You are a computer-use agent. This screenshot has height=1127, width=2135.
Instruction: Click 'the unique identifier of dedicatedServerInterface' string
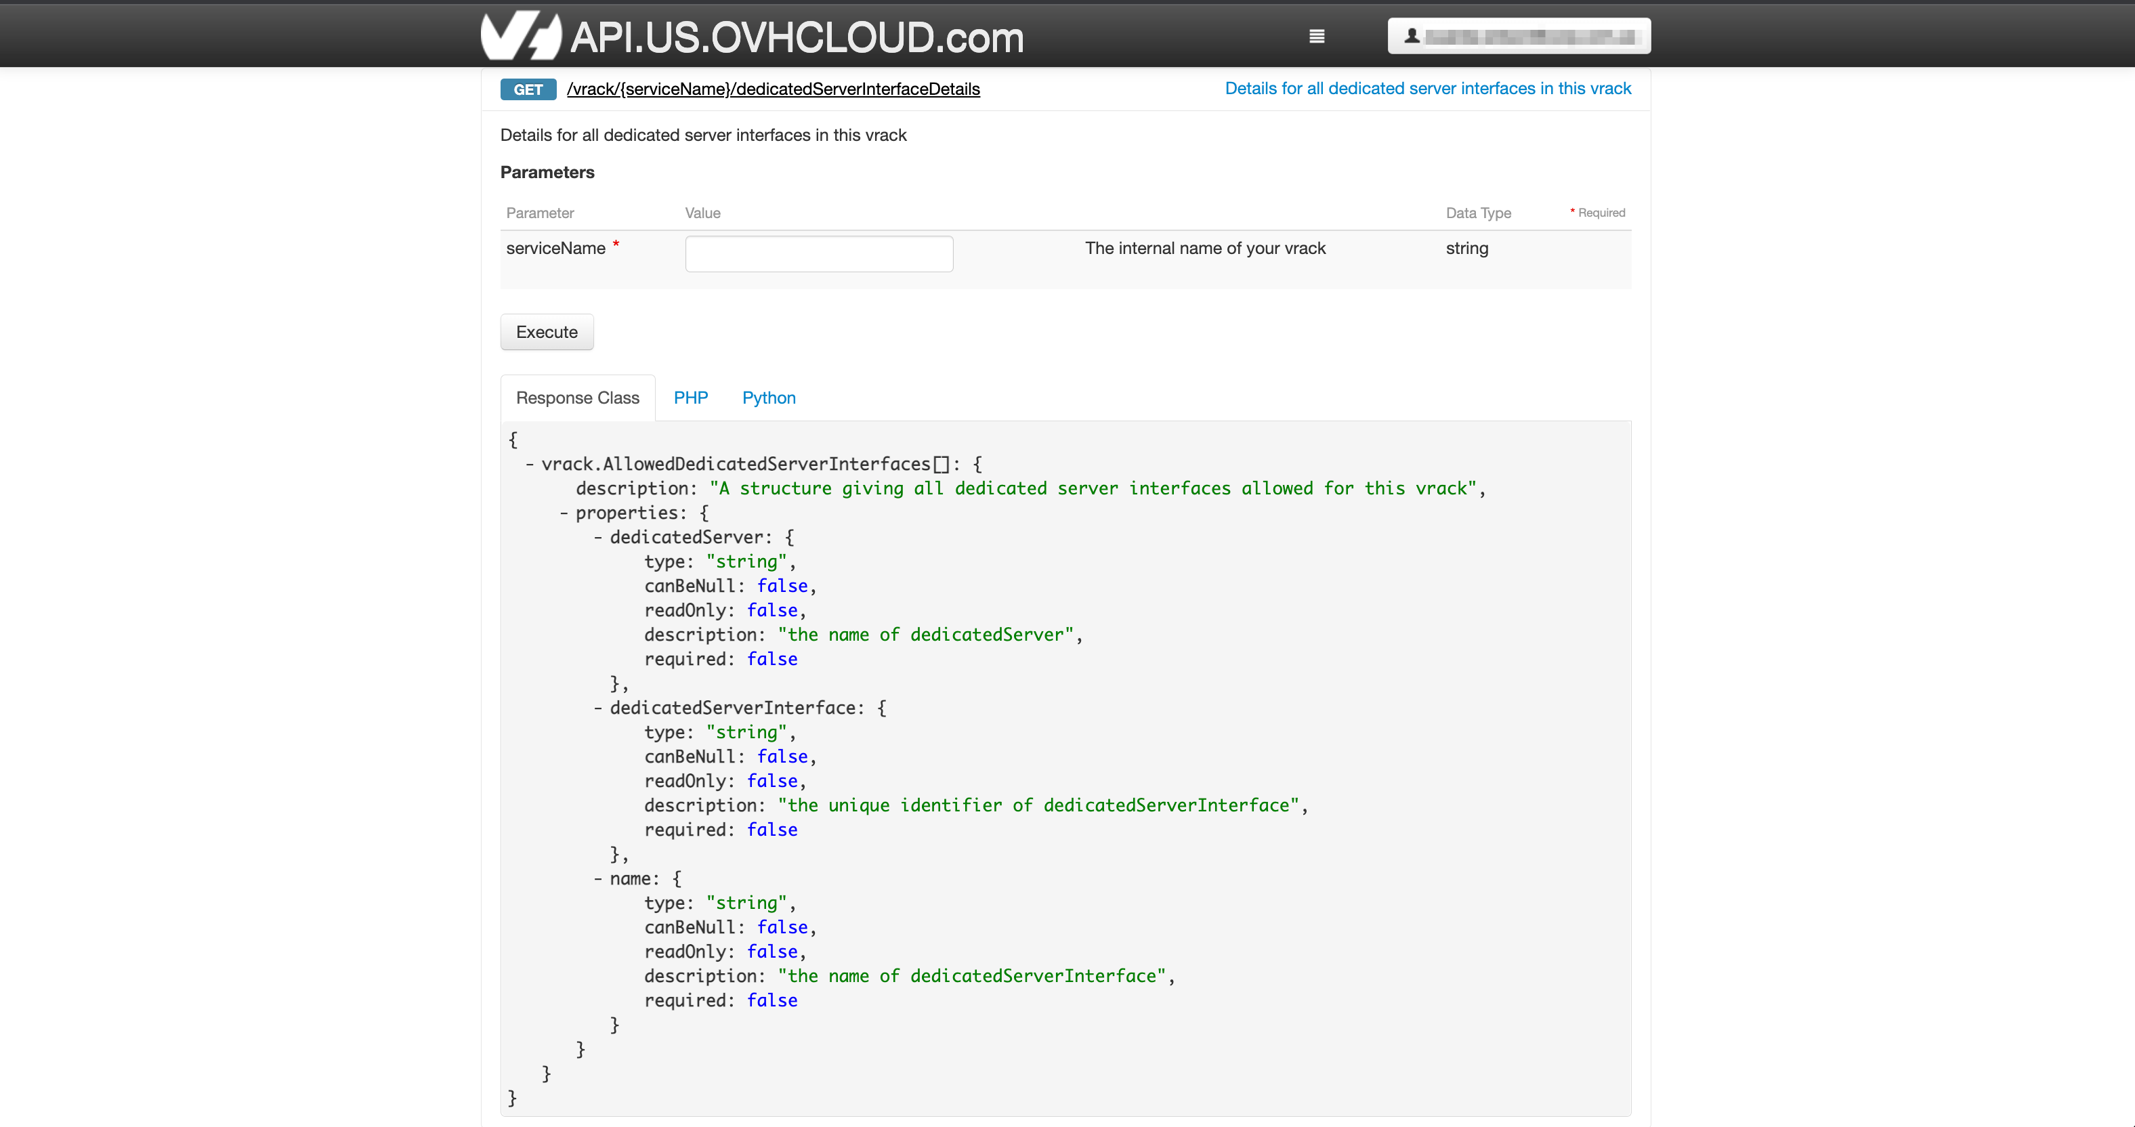click(x=1038, y=805)
